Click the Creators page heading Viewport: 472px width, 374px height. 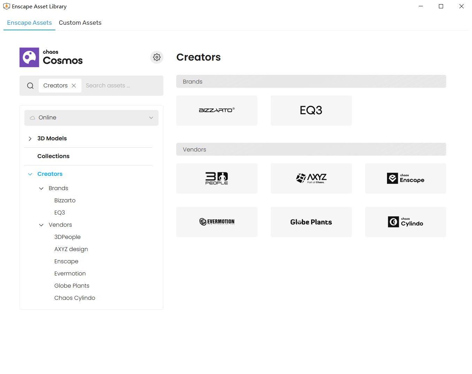tap(199, 57)
